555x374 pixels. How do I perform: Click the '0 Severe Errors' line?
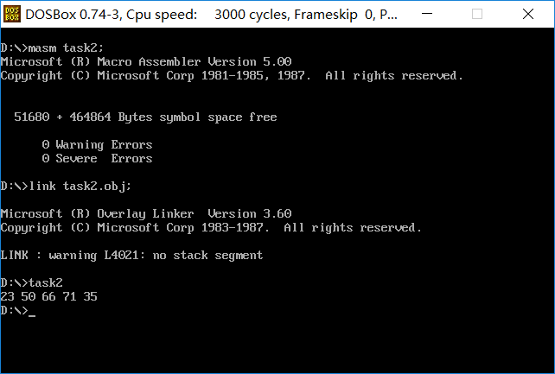pos(98,158)
